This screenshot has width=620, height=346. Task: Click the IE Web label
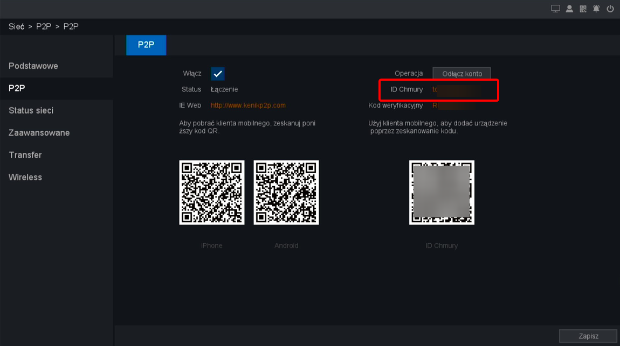pos(190,105)
